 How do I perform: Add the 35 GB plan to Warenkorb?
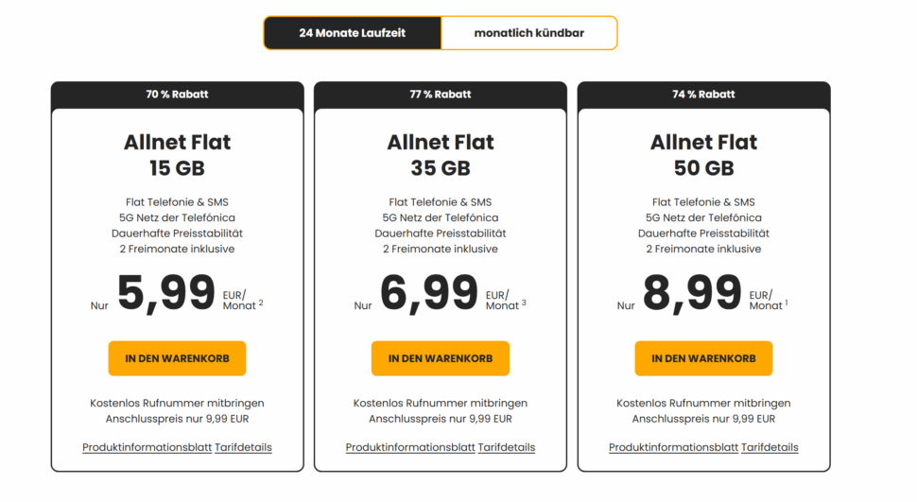[x=440, y=358]
